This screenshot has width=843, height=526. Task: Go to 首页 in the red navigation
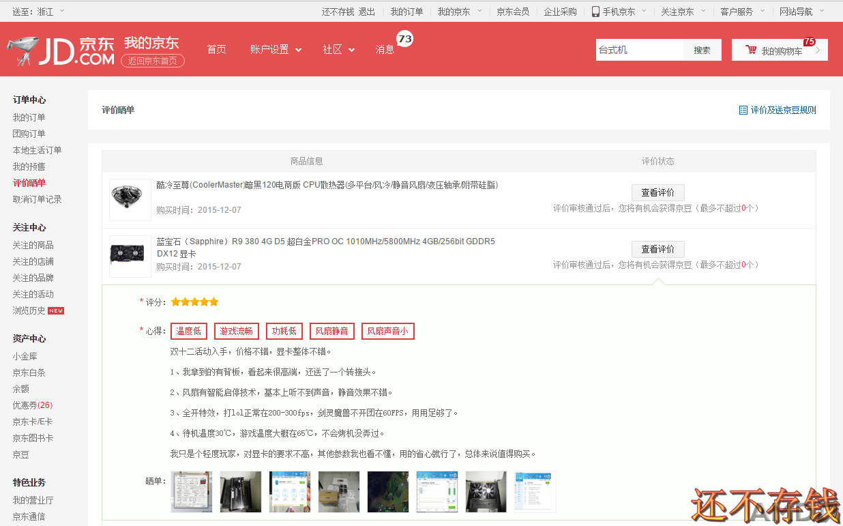coord(216,50)
